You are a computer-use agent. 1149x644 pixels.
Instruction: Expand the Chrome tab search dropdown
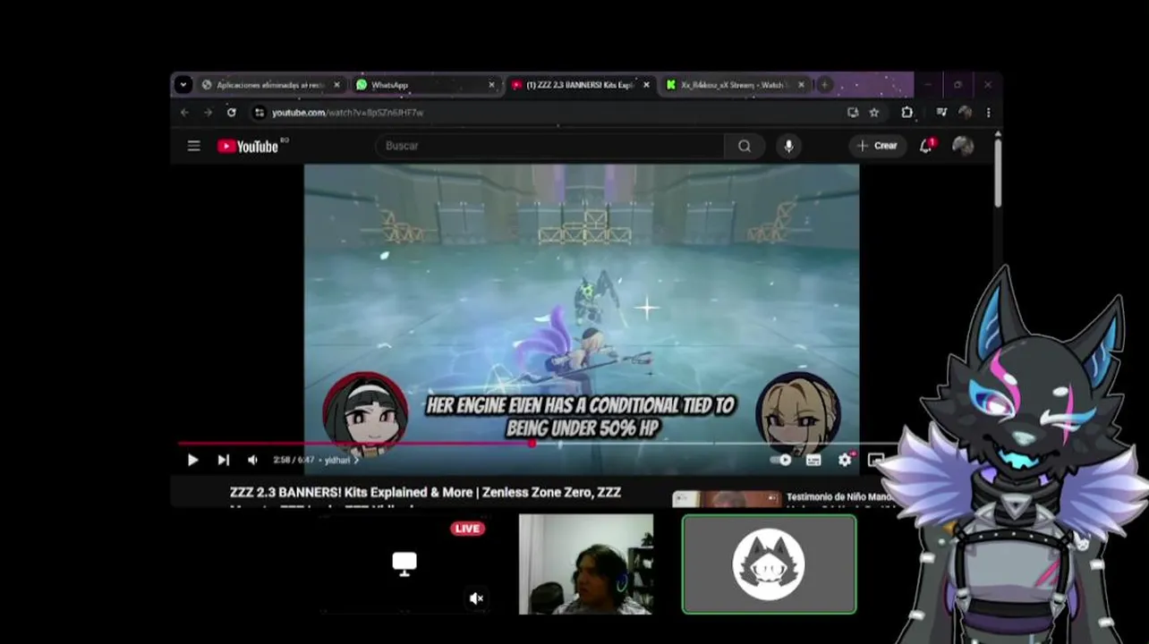183,85
